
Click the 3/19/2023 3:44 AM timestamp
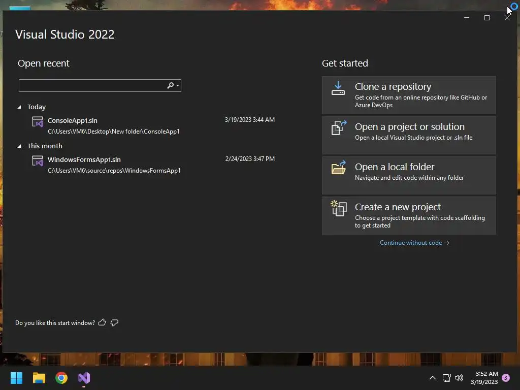(250, 120)
